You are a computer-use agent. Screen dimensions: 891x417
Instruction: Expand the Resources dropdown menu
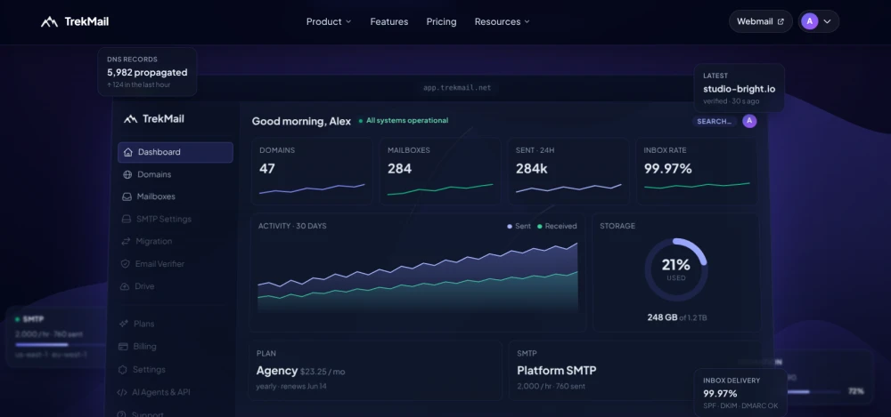(x=503, y=21)
